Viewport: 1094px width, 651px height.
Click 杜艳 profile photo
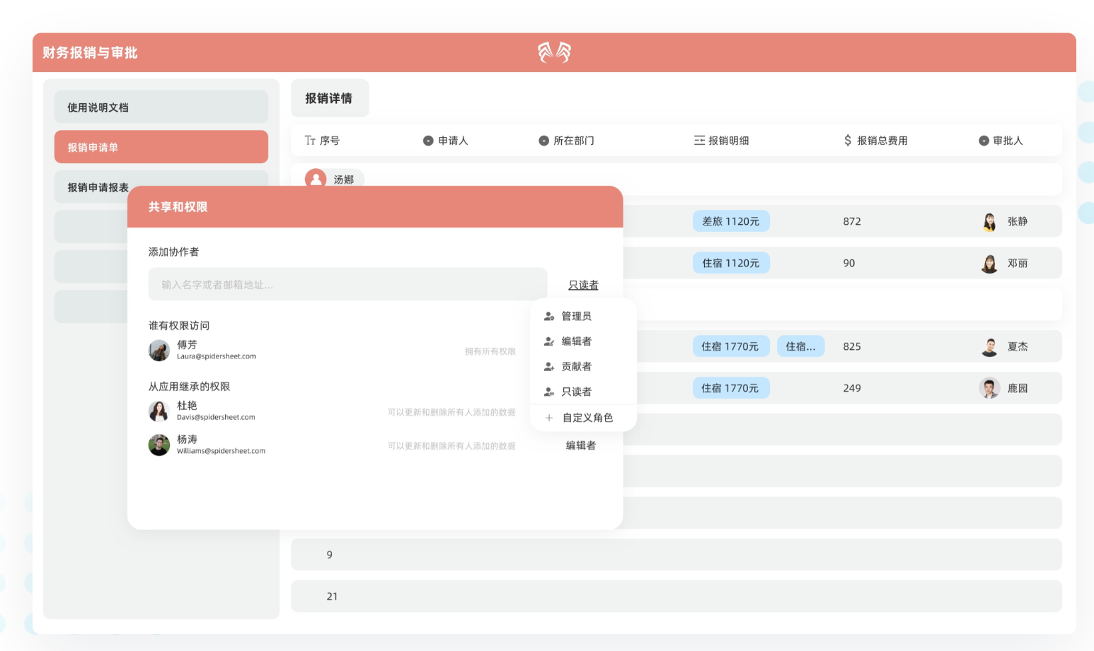click(x=159, y=411)
